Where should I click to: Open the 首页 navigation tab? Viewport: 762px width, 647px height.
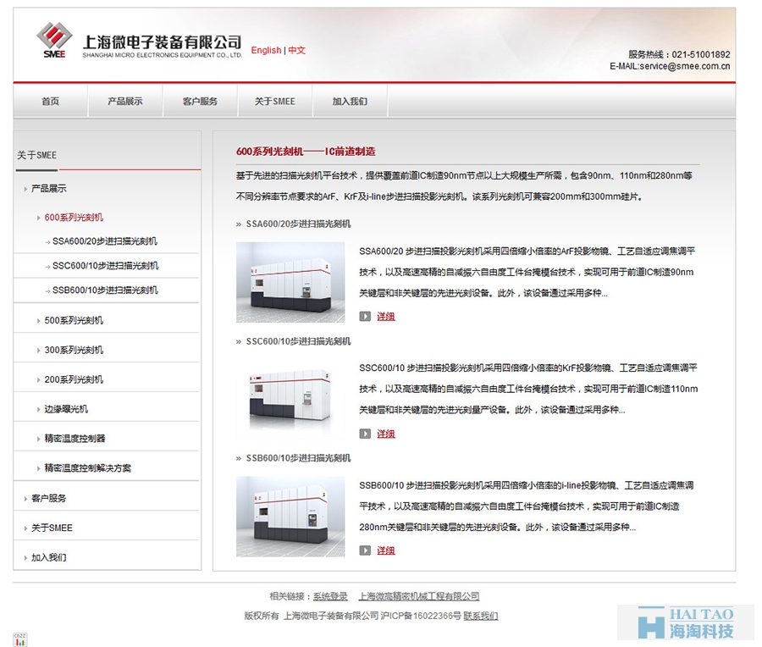tap(51, 101)
